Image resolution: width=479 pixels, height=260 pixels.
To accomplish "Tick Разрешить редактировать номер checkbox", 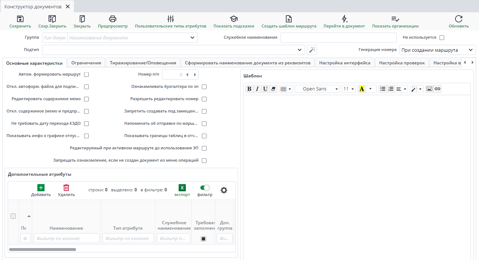I will click(204, 99).
